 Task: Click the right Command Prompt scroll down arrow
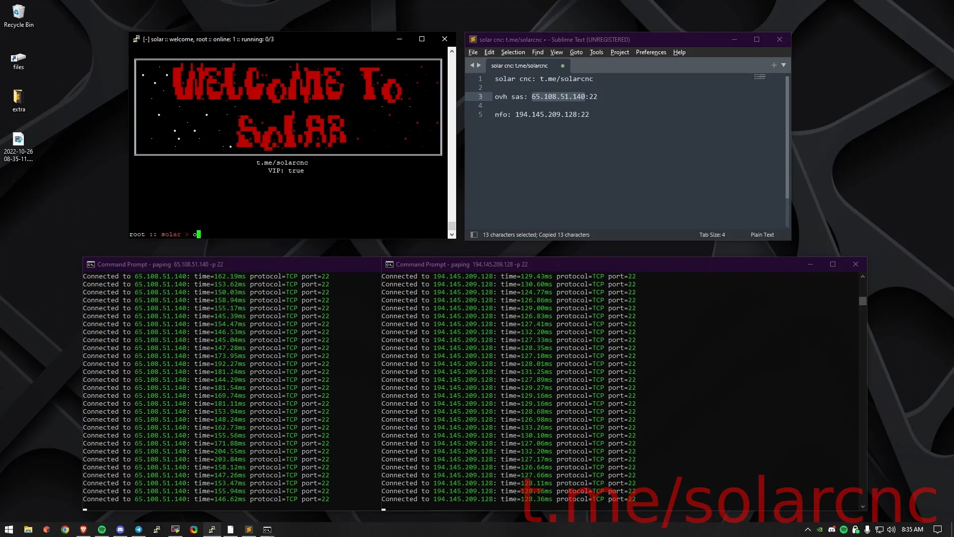coord(863,507)
